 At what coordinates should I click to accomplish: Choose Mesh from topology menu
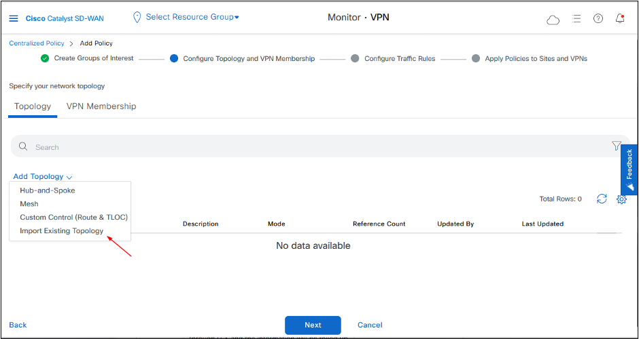pos(29,204)
